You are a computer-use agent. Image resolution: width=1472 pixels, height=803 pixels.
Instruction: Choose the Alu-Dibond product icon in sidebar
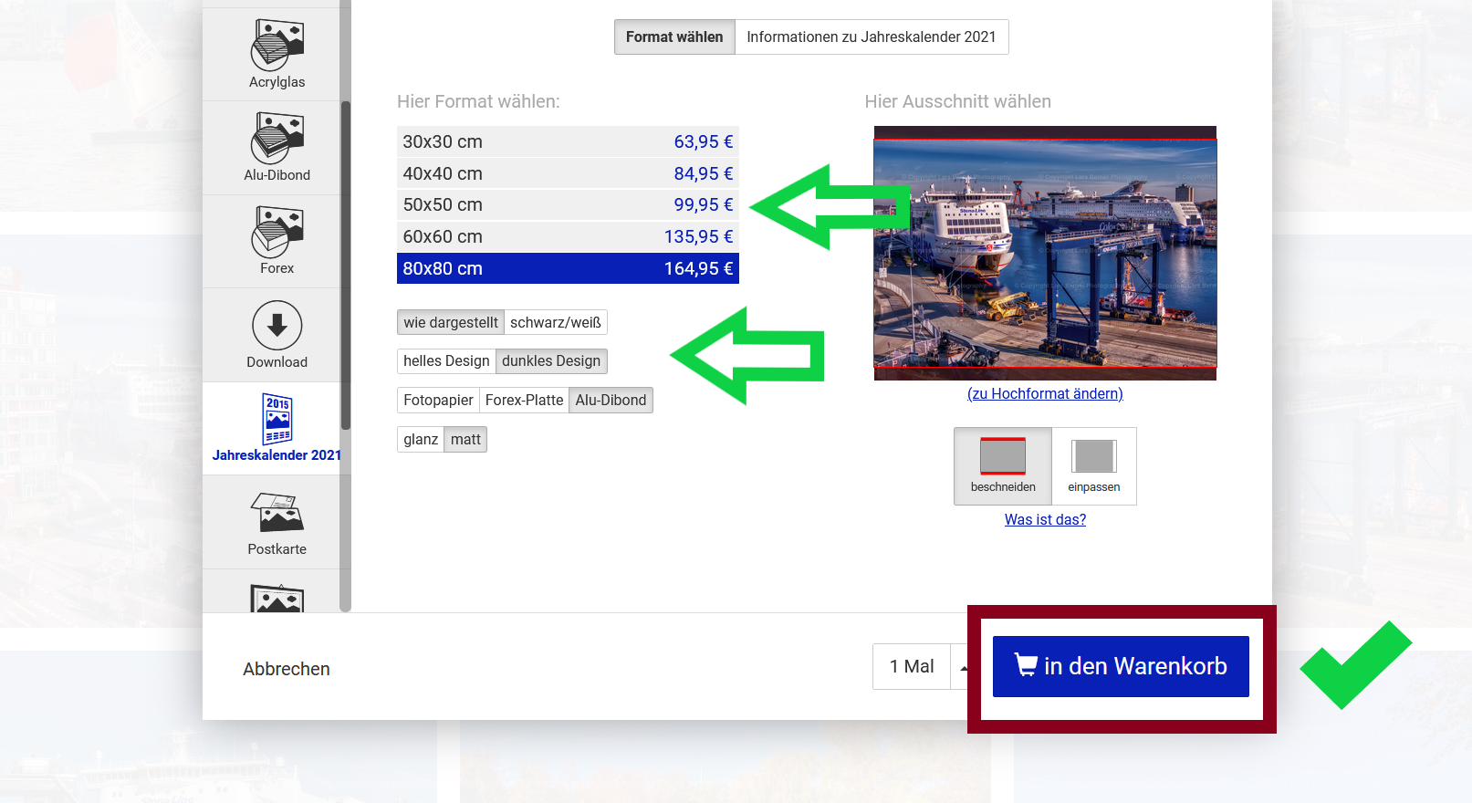click(277, 139)
